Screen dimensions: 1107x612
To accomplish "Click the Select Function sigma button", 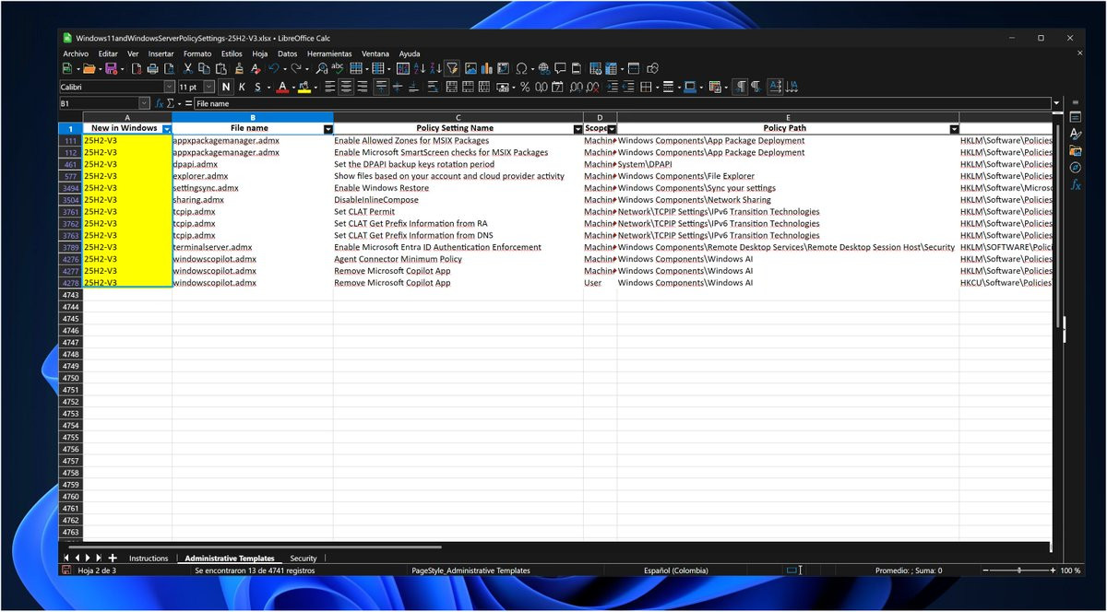I will point(171,104).
